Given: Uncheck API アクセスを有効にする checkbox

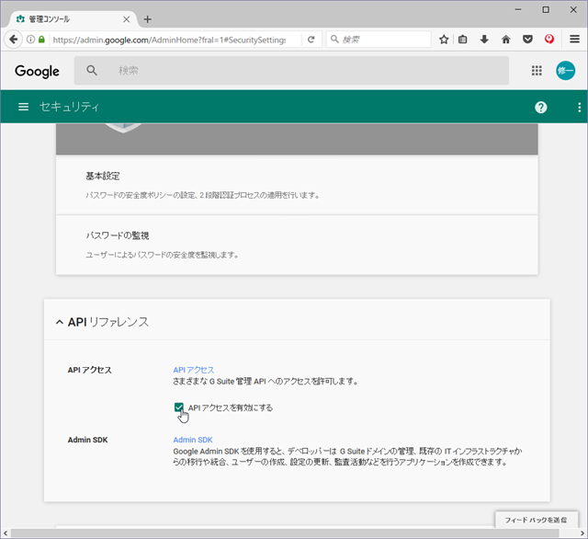Looking at the screenshot, I should click(179, 407).
